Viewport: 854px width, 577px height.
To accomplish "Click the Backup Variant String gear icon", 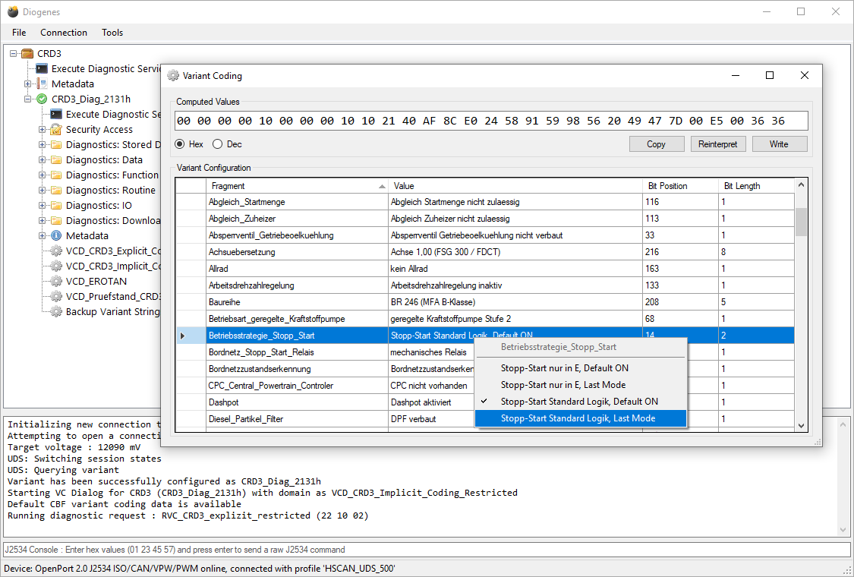I will [x=56, y=312].
